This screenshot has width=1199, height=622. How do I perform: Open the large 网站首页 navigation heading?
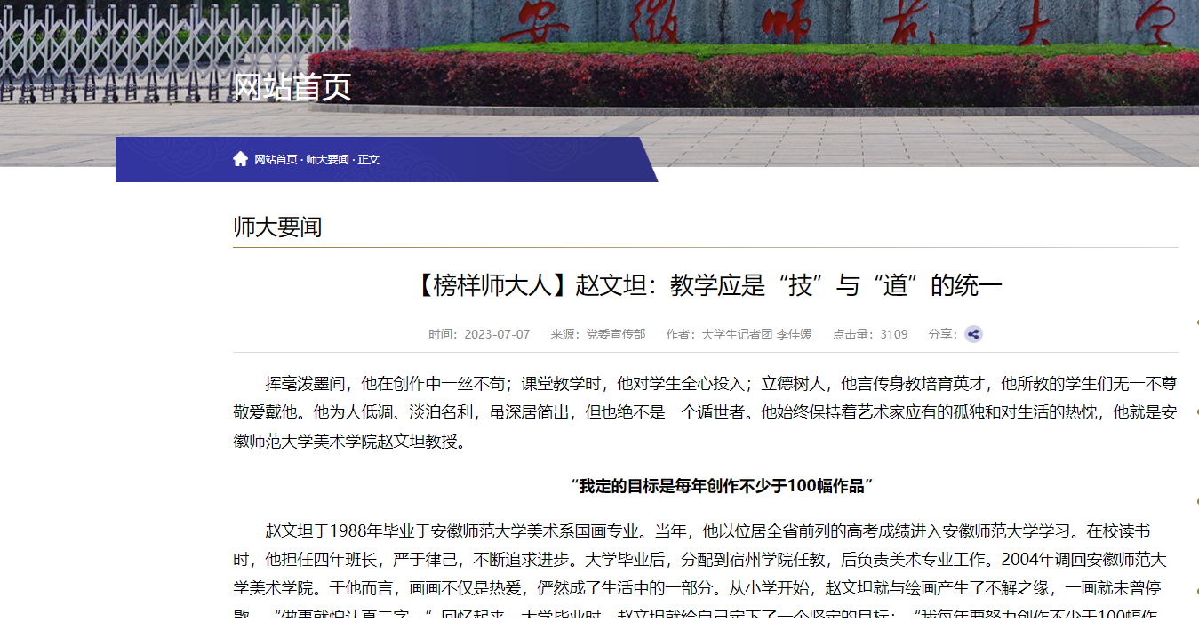point(292,87)
